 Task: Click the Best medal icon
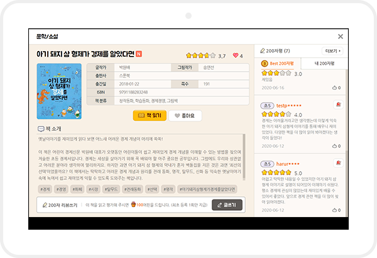click(x=265, y=64)
